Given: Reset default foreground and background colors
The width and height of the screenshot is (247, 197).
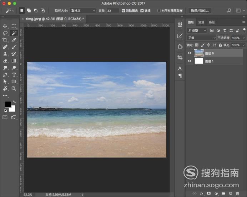Looking at the screenshot, I should tap(5, 111).
